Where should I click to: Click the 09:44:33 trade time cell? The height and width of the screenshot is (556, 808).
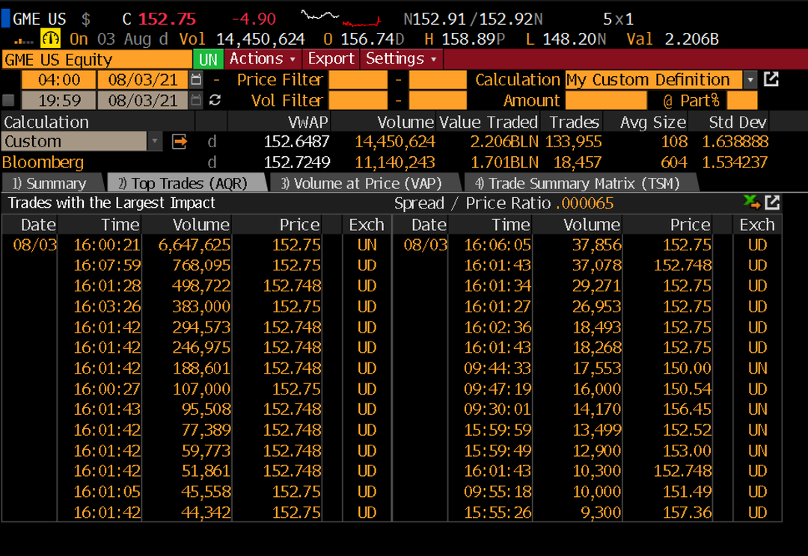(x=498, y=368)
